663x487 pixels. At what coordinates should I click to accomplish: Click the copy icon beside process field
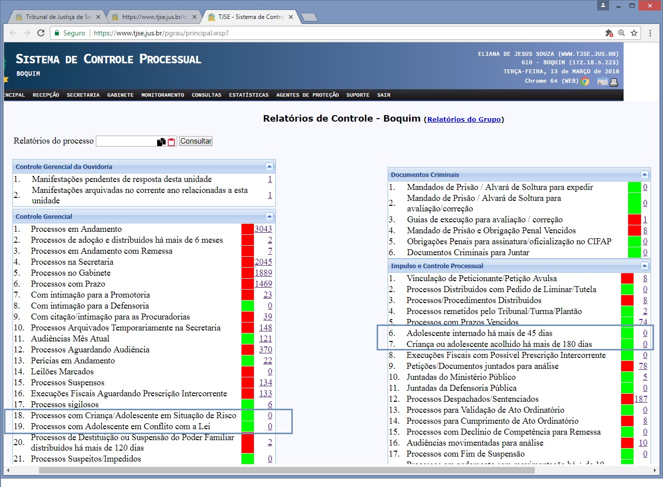click(x=161, y=142)
